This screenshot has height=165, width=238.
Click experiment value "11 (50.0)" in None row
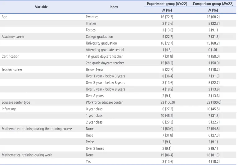167,129
